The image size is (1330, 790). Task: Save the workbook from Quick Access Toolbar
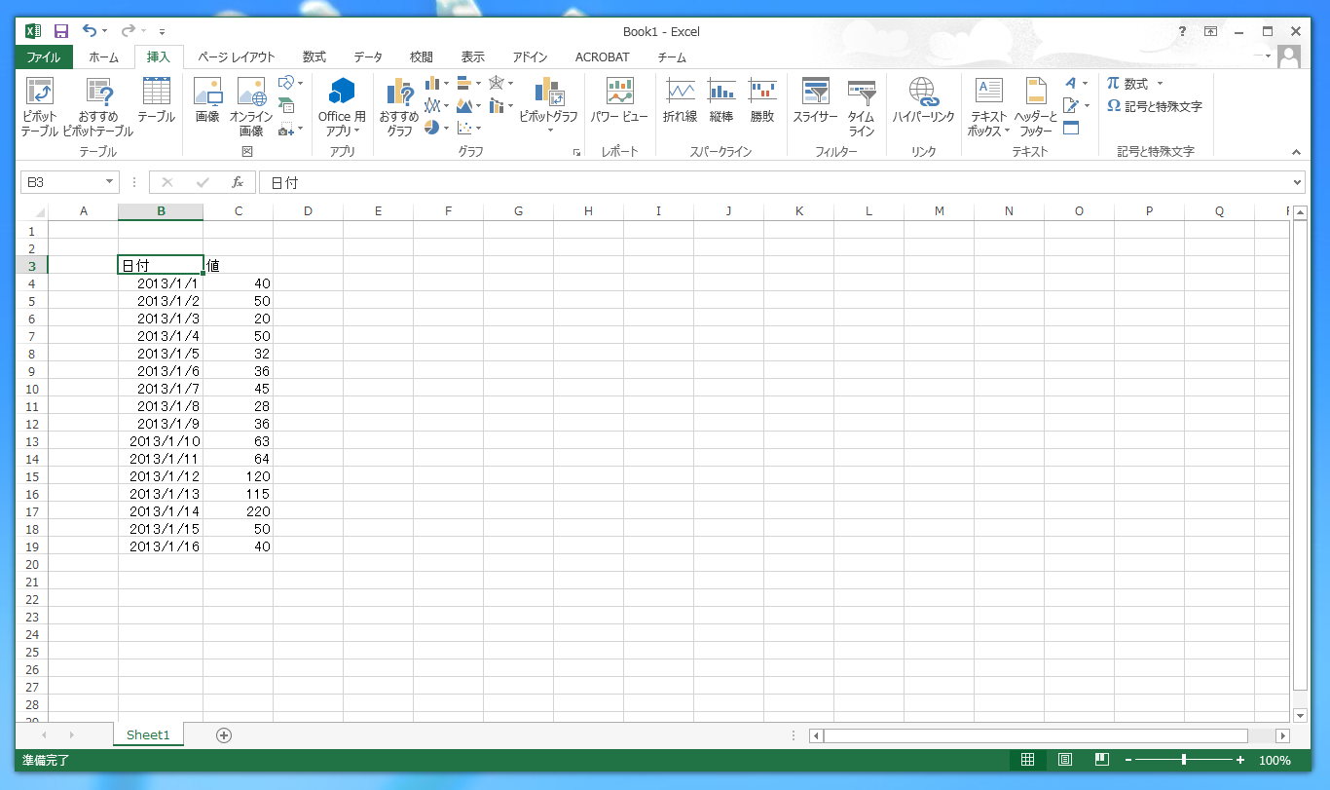pyautogui.click(x=61, y=31)
